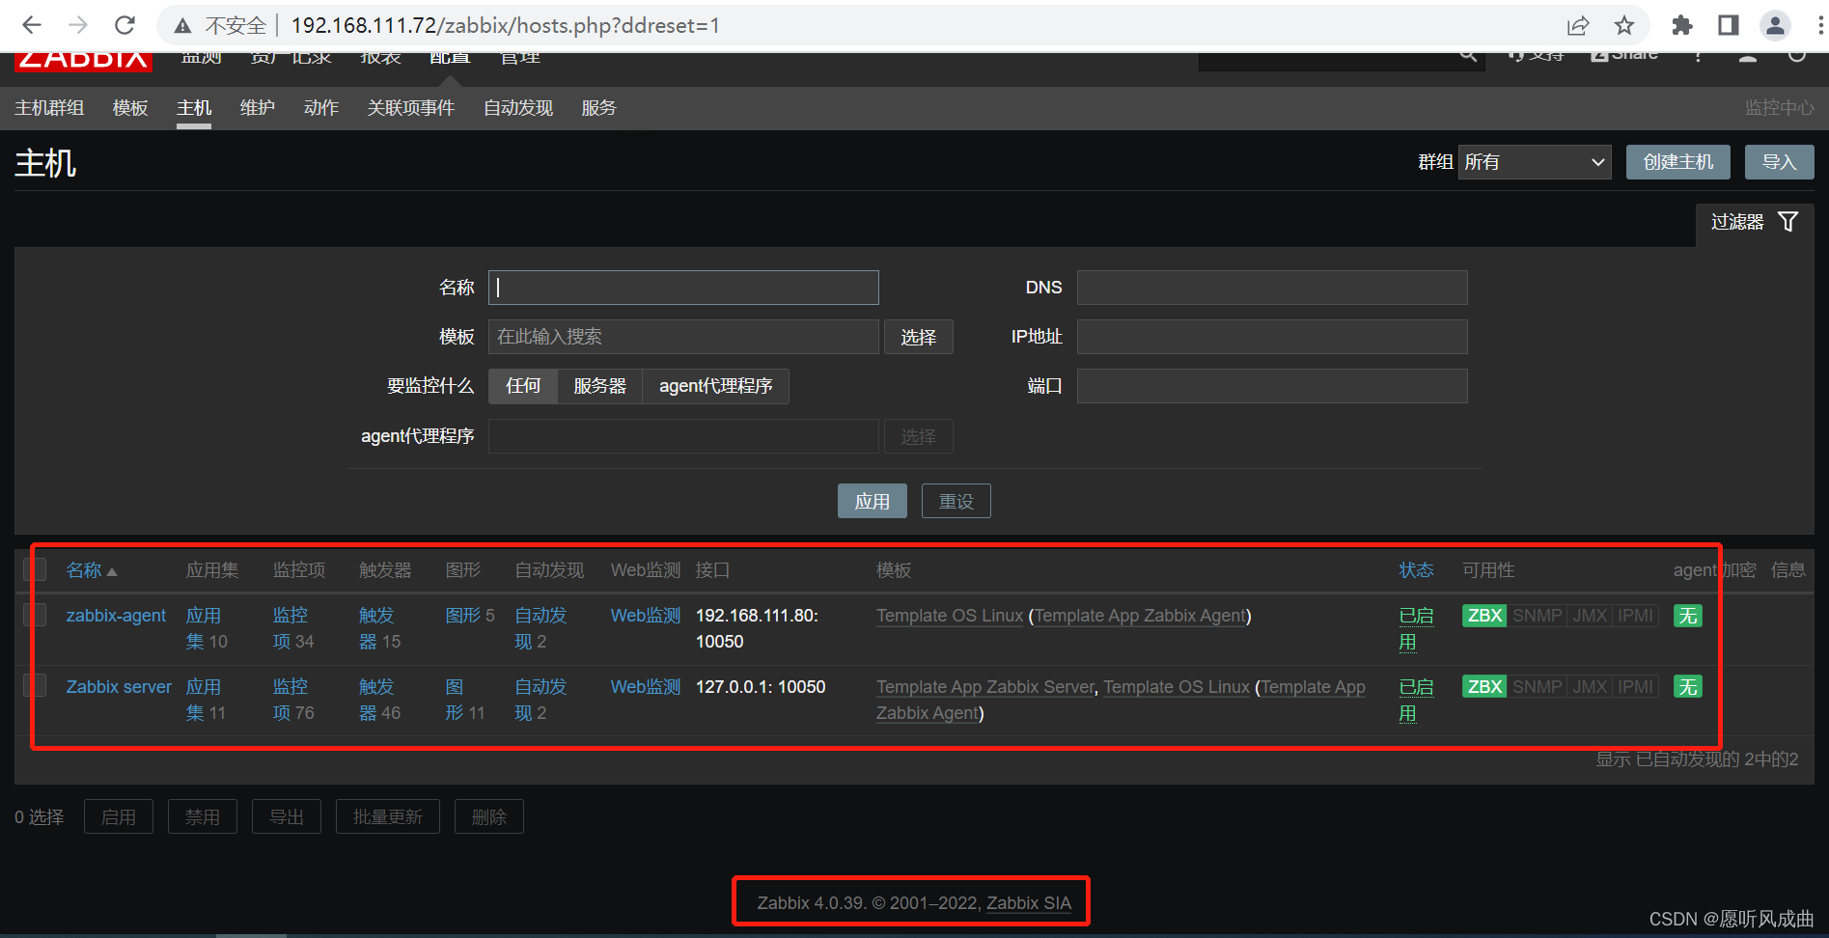Screen dimensions: 1829x938
Task: Open 动作 tab
Action: click(321, 108)
